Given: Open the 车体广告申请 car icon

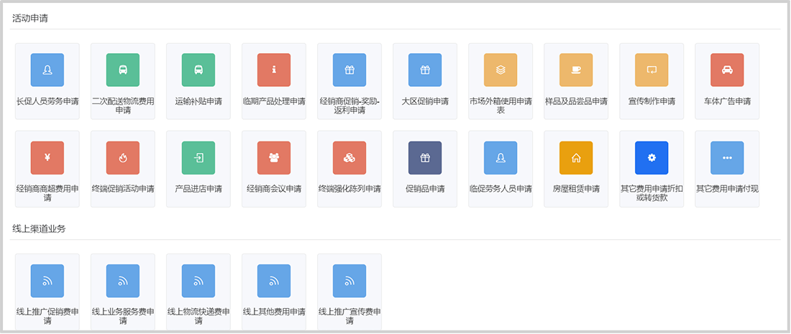Looking at the screenshot, I should [x=727, y=70].
